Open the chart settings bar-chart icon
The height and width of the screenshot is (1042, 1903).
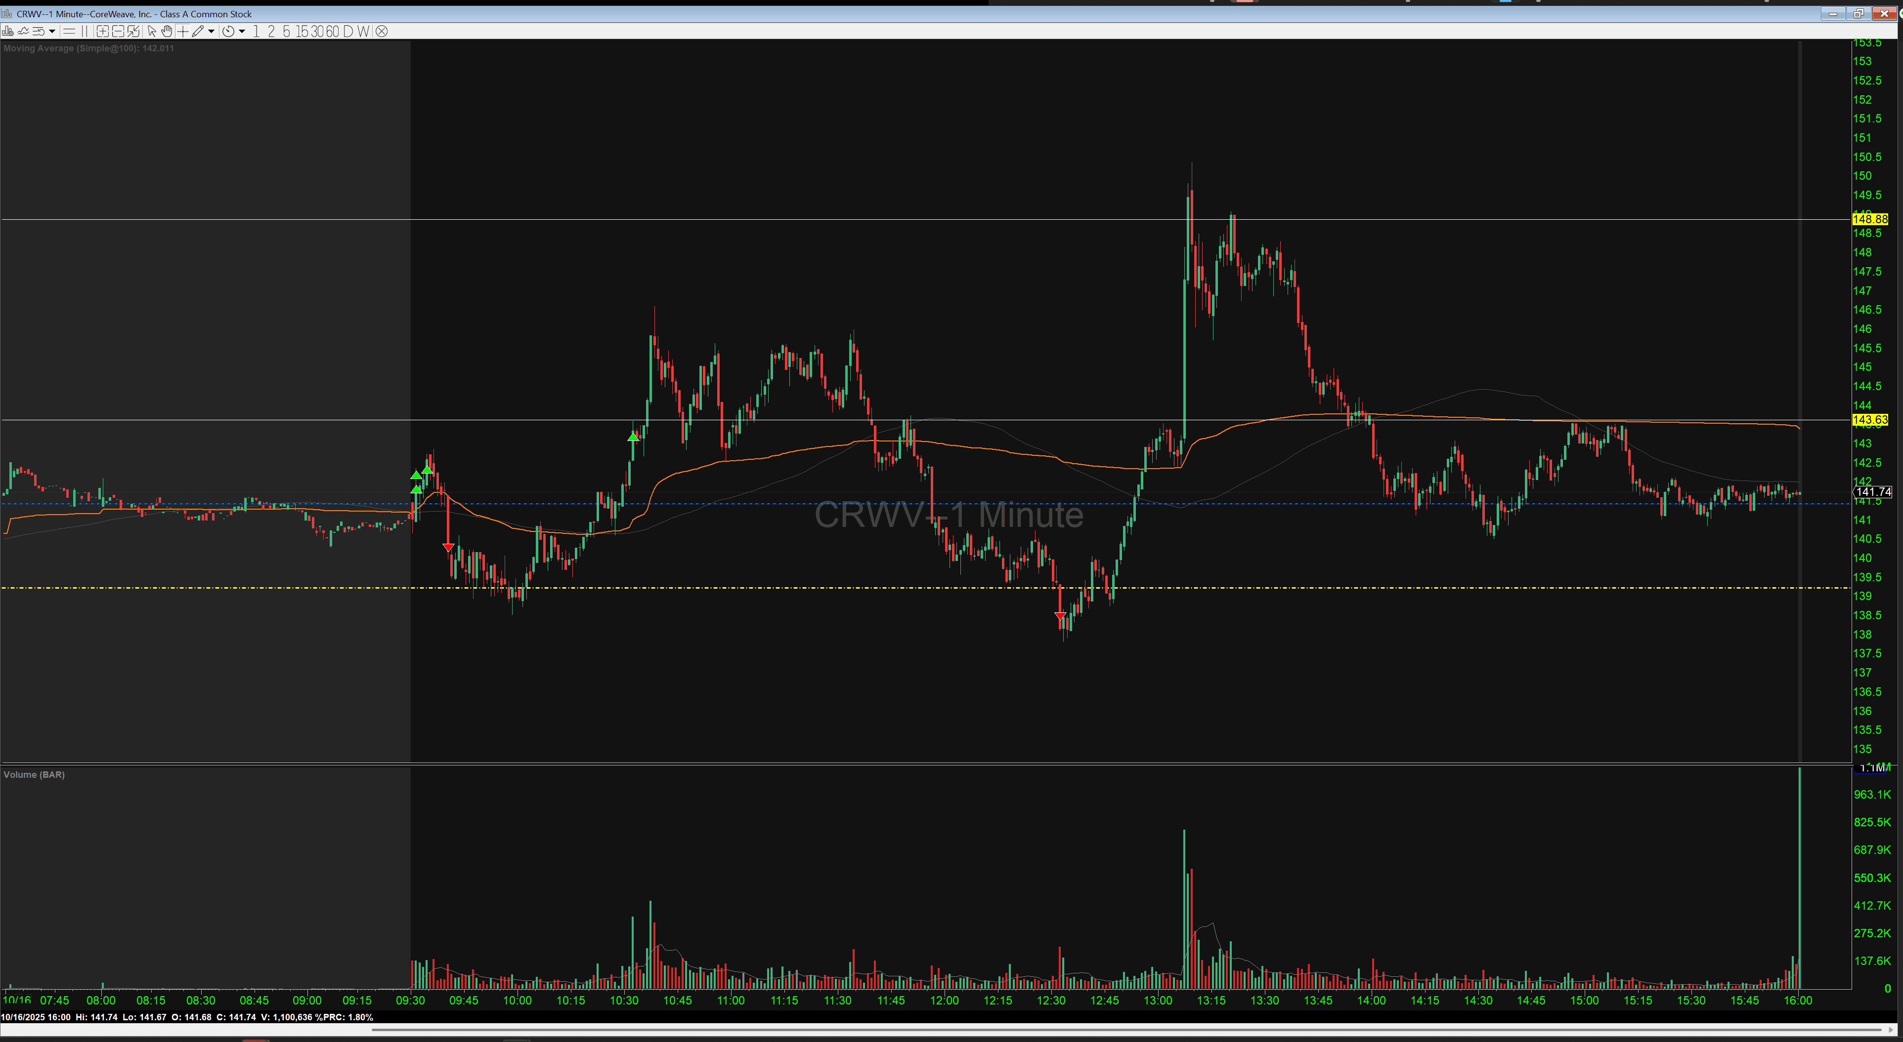(7, 31)
